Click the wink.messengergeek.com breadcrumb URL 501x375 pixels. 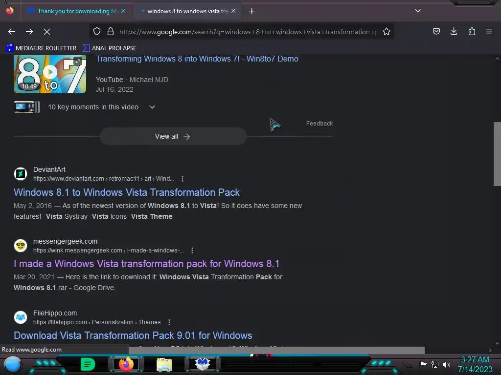pyautogui.click(x=108, y=250)
